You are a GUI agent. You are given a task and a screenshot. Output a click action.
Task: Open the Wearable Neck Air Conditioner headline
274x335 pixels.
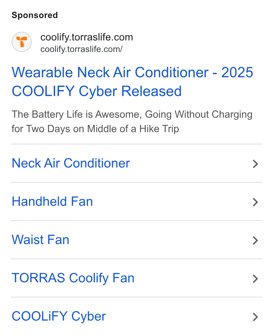[x=132, y=82]
